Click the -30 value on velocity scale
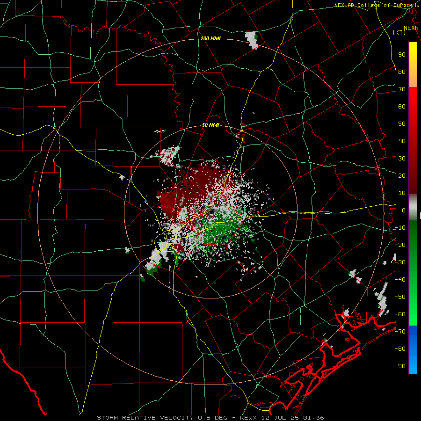The height and width of the screenshot is (421, 421). (400, 262)
